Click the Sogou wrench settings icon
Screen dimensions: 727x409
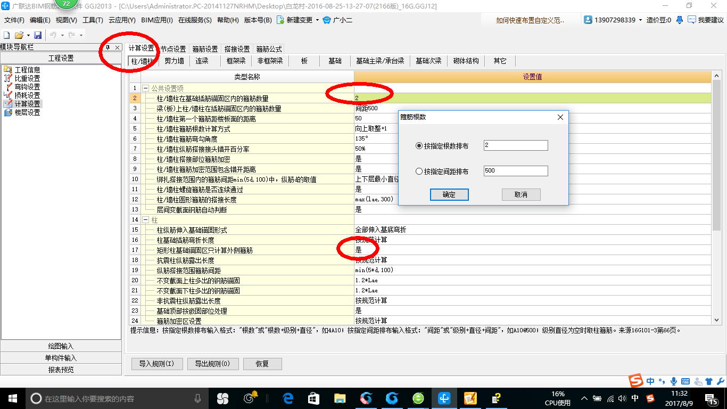(x=720, y=381)
